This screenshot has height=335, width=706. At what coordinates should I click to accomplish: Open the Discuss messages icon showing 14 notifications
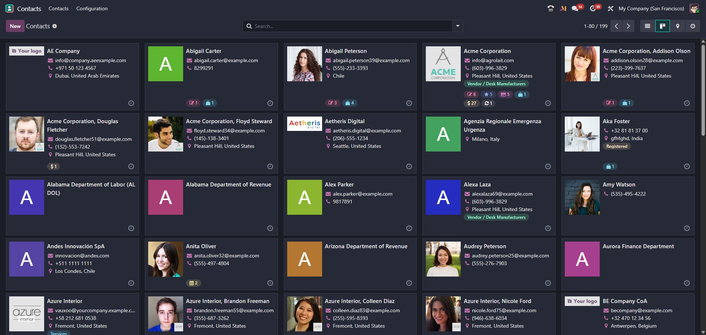coord(575,8)
